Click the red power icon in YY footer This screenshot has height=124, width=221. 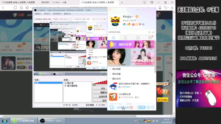tap(131, 107)
